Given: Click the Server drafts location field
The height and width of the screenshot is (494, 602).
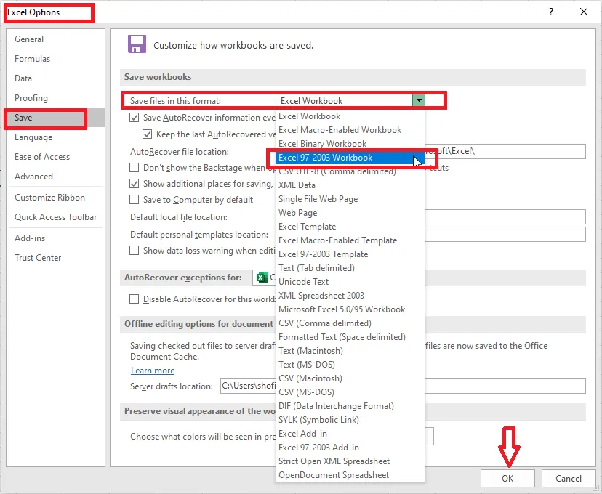Looking at the screenshot, I should point(403,386).
